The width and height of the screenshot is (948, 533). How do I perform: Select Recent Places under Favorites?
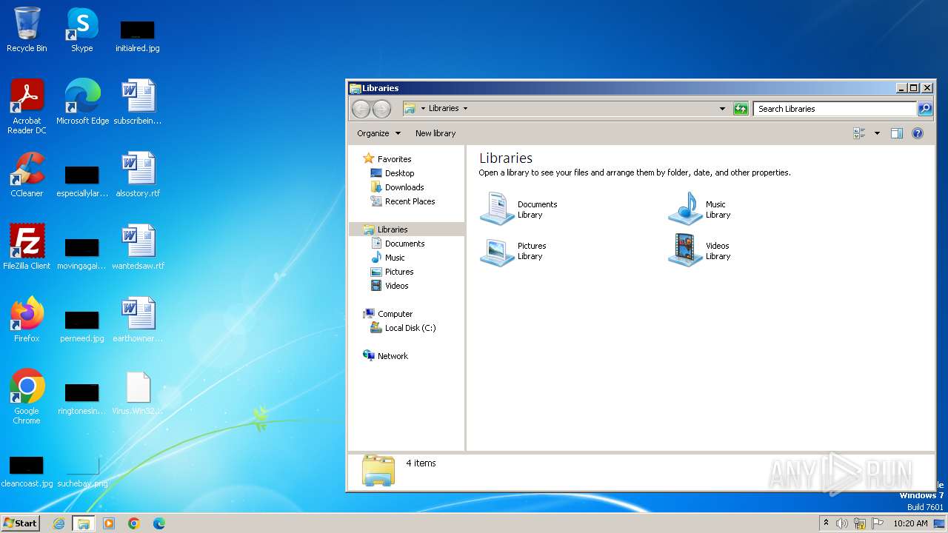pyautogui.click(x=410, y=201)
